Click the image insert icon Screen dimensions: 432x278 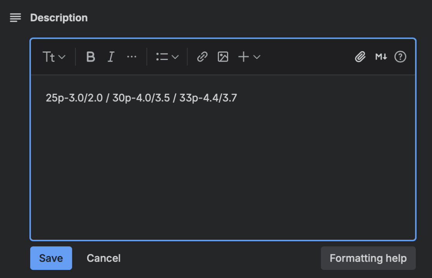click(x=223, y=57)
